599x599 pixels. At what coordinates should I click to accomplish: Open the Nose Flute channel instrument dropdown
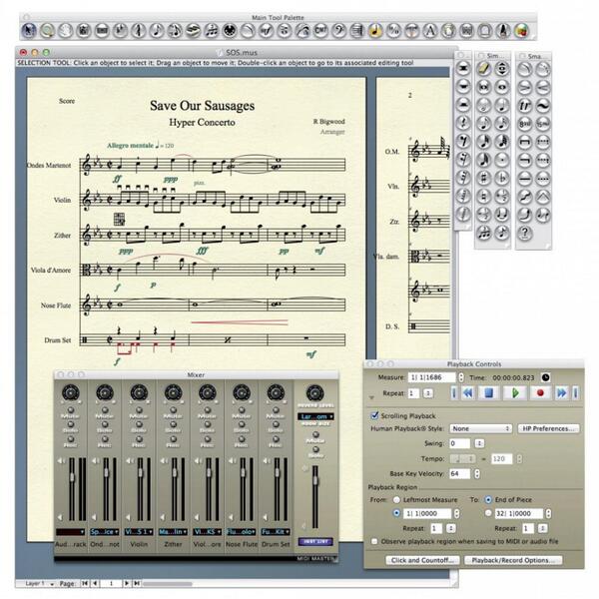pos(241,532)
